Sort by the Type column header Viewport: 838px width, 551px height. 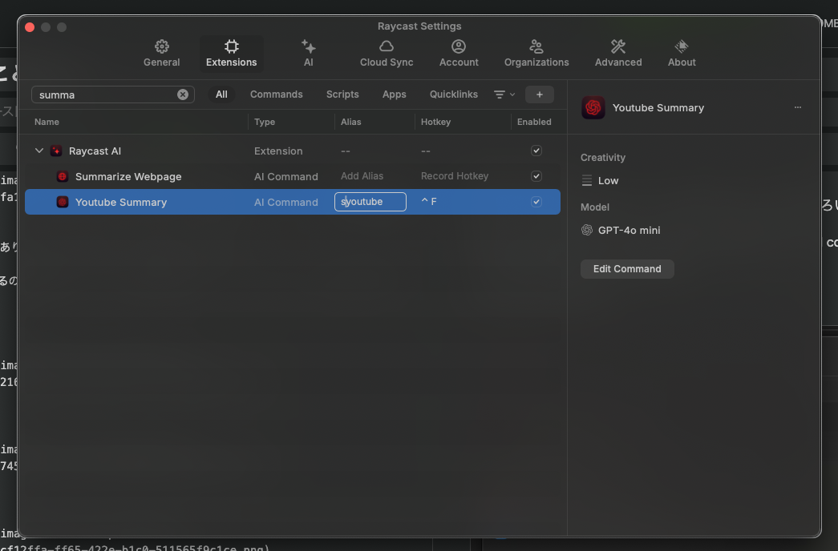pos(265,122)
